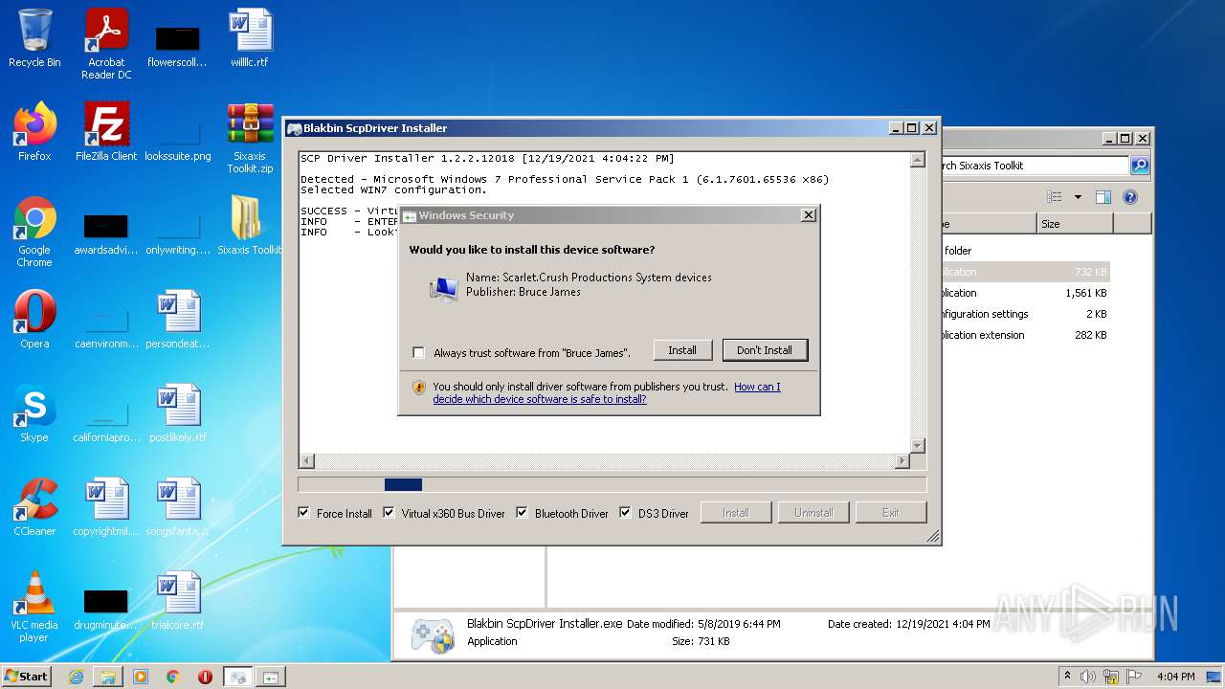
Task: Select persondeat rtf document icon
Action: pos(178,320)
